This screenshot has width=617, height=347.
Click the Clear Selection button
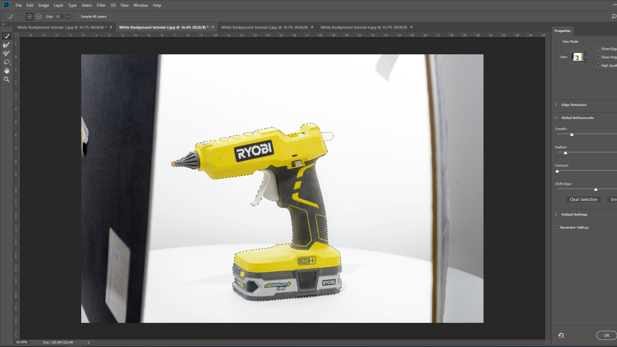(x=584, y=200)
